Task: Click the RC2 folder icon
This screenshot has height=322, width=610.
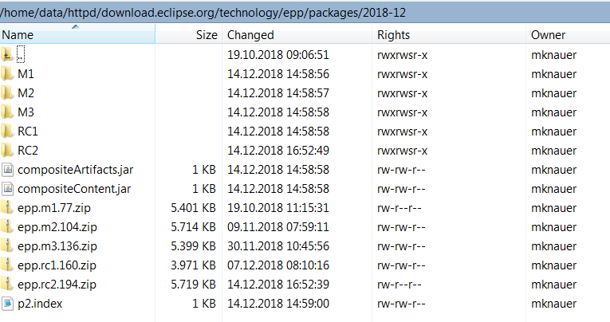Action: point(8,151)
